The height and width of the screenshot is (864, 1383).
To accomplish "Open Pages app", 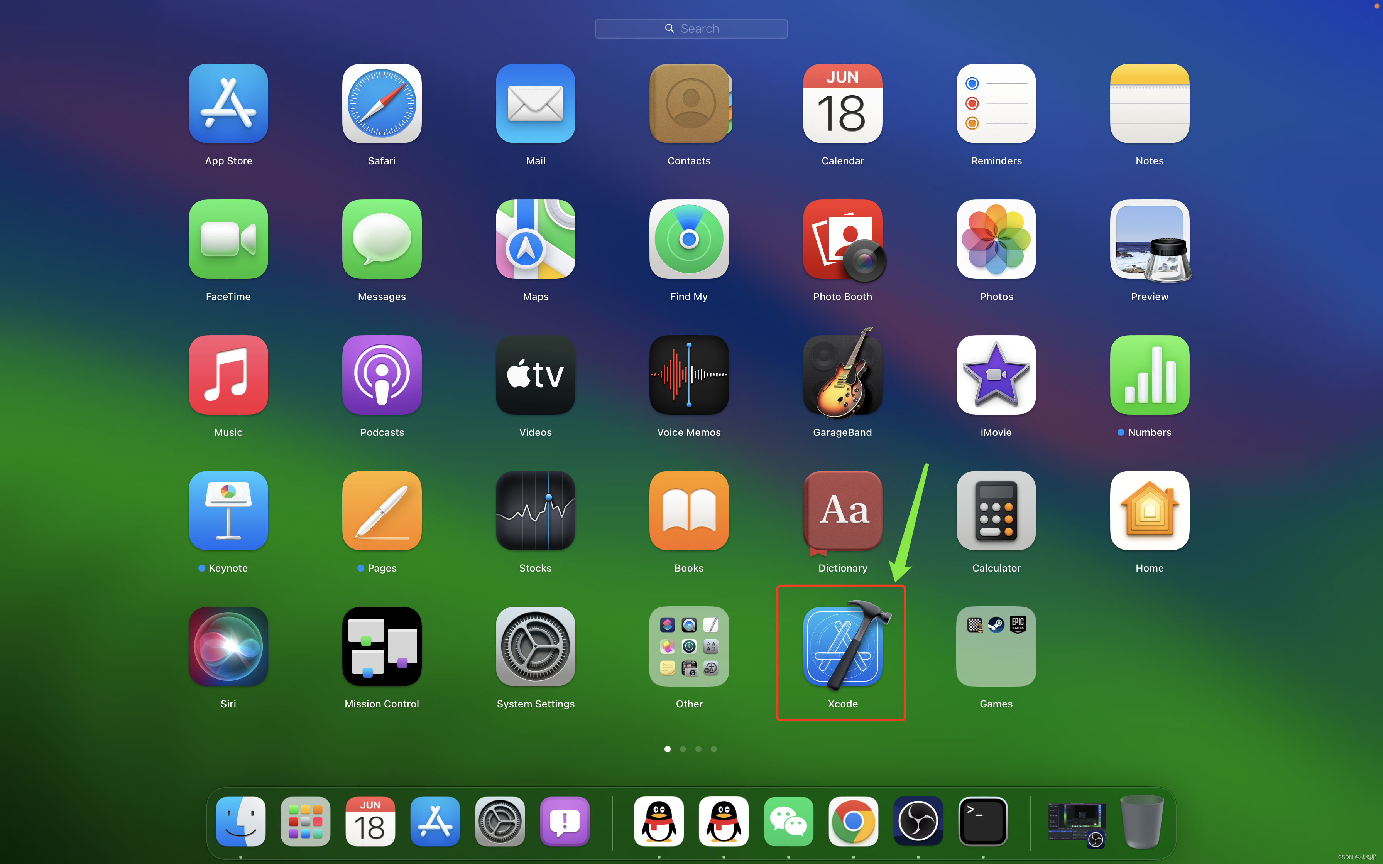I will click(x=382, y=510).
